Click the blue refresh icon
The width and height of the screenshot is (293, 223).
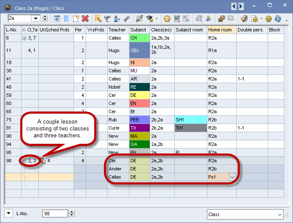pyautogui.click(x=278, y=19)
